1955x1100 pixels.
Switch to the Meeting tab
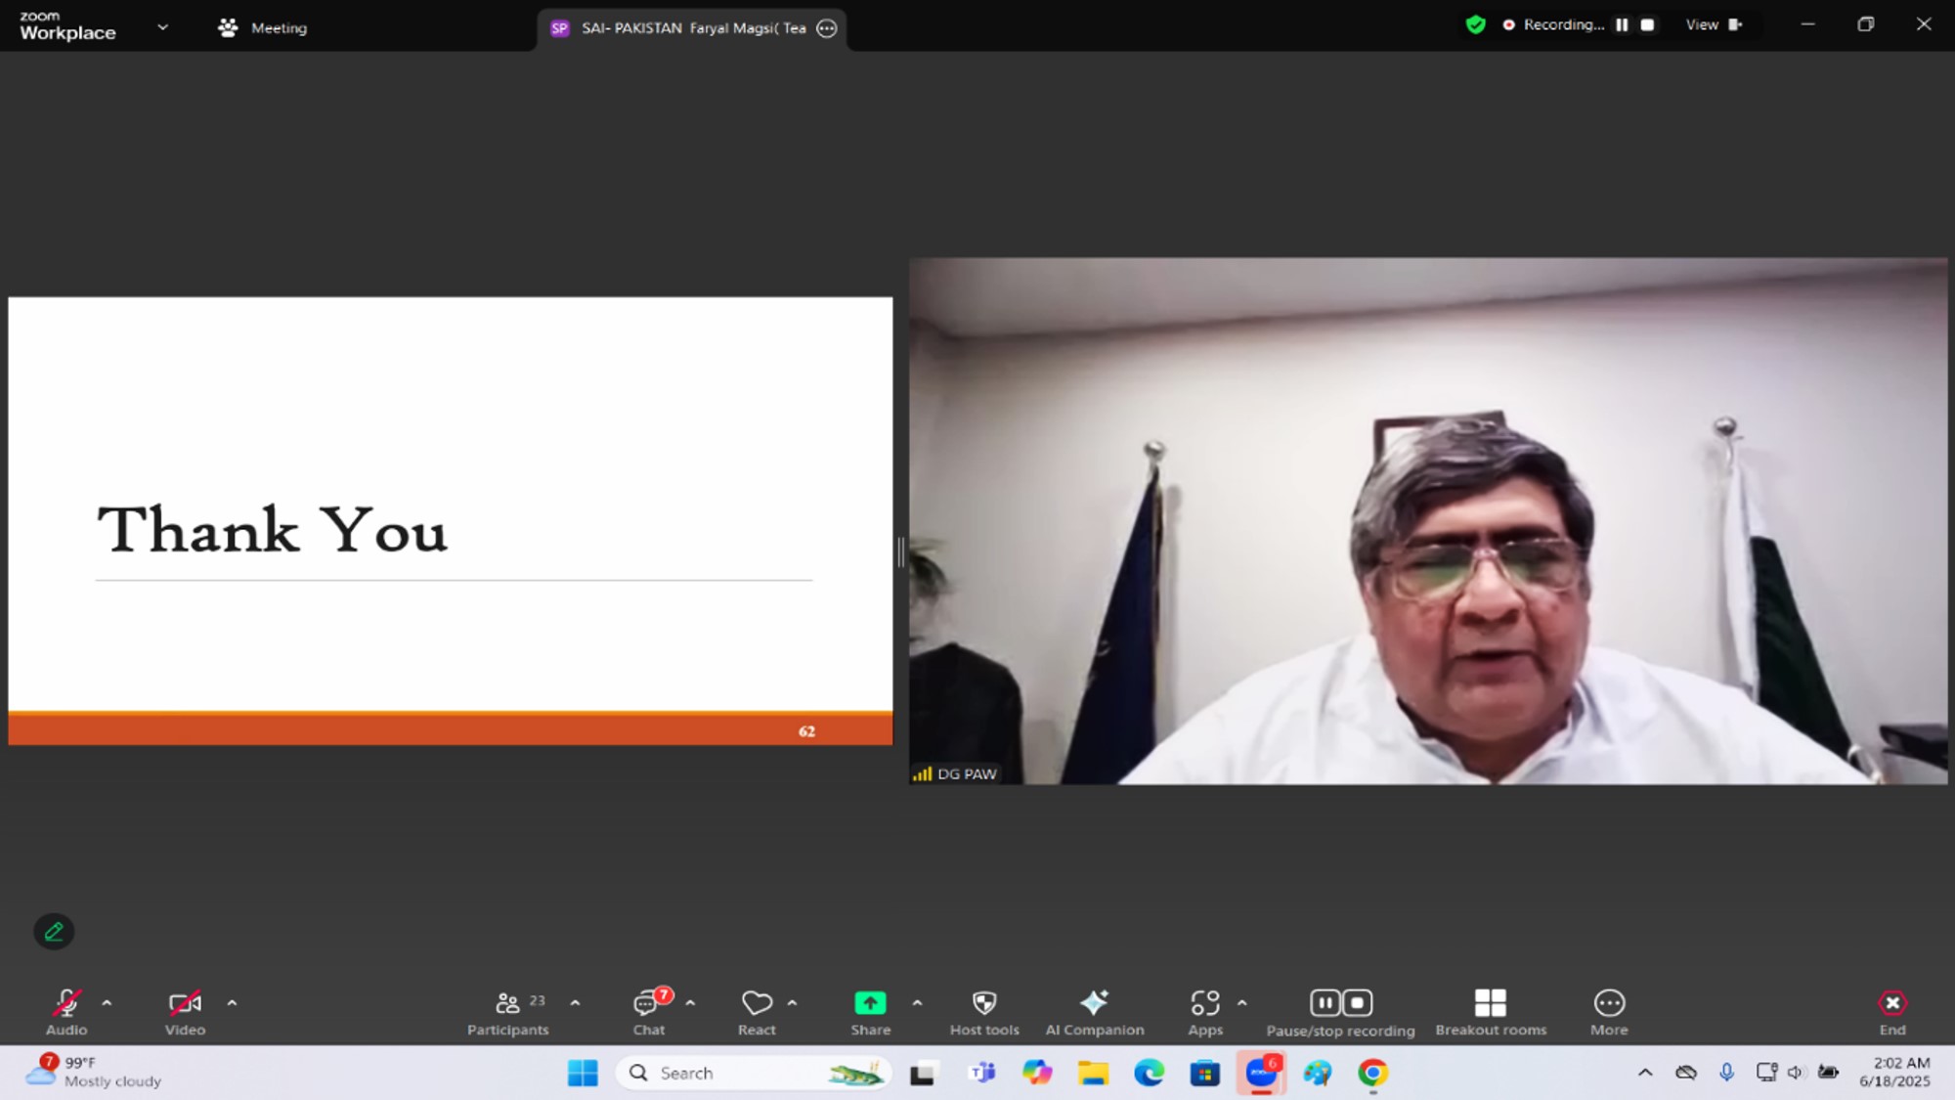[263, 27]
